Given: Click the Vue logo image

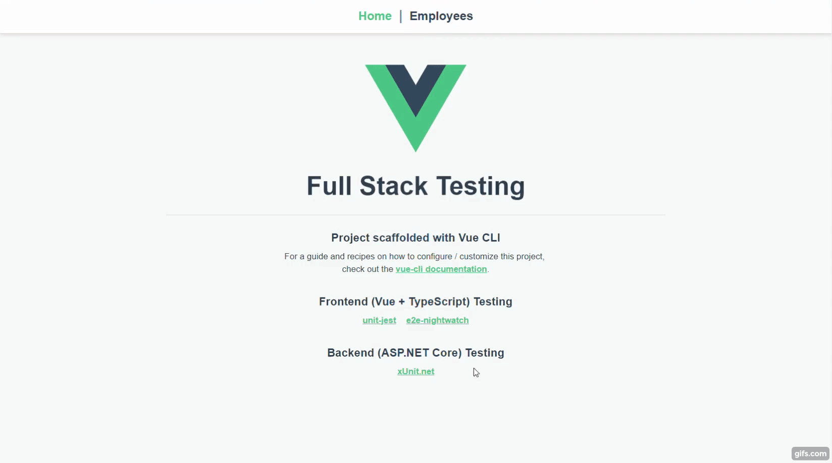Looking at the screenshot, I should pyautogui.click(x=415, y=108).
